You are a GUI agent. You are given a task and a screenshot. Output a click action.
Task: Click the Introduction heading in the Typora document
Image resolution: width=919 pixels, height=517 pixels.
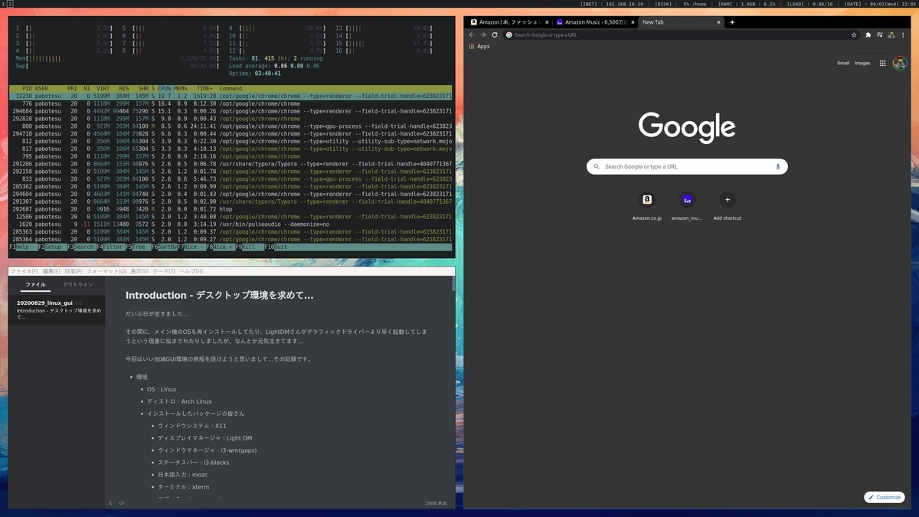[220, 295]
